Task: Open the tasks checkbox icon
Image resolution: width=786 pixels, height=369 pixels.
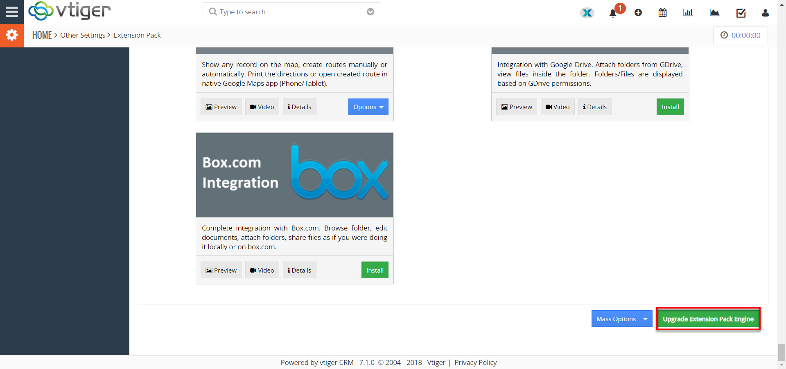Action: (741, 13)
